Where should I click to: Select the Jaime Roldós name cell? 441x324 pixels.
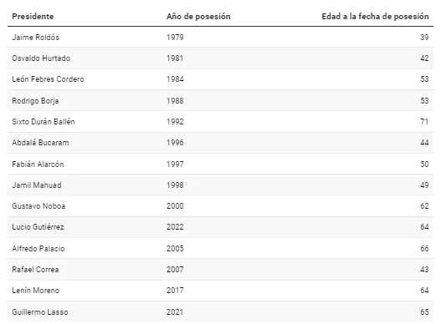click(35, 38)
